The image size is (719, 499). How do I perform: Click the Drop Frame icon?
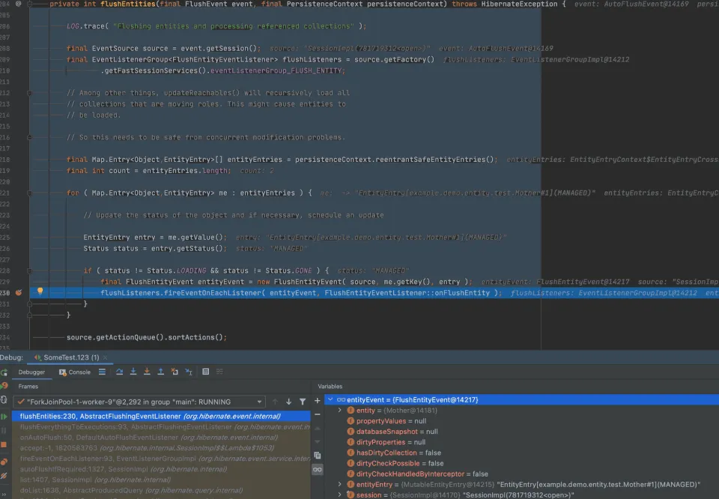175,372
